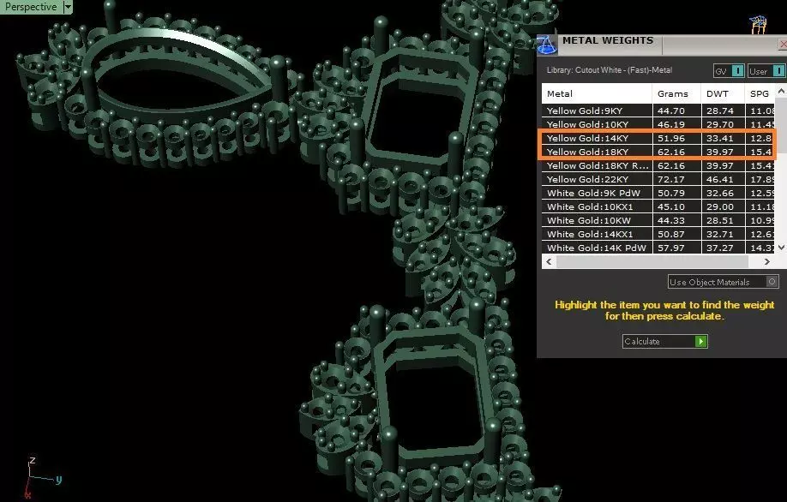Select the Yellow Gold:10KY row
The image size is (787, 502).
658,124
